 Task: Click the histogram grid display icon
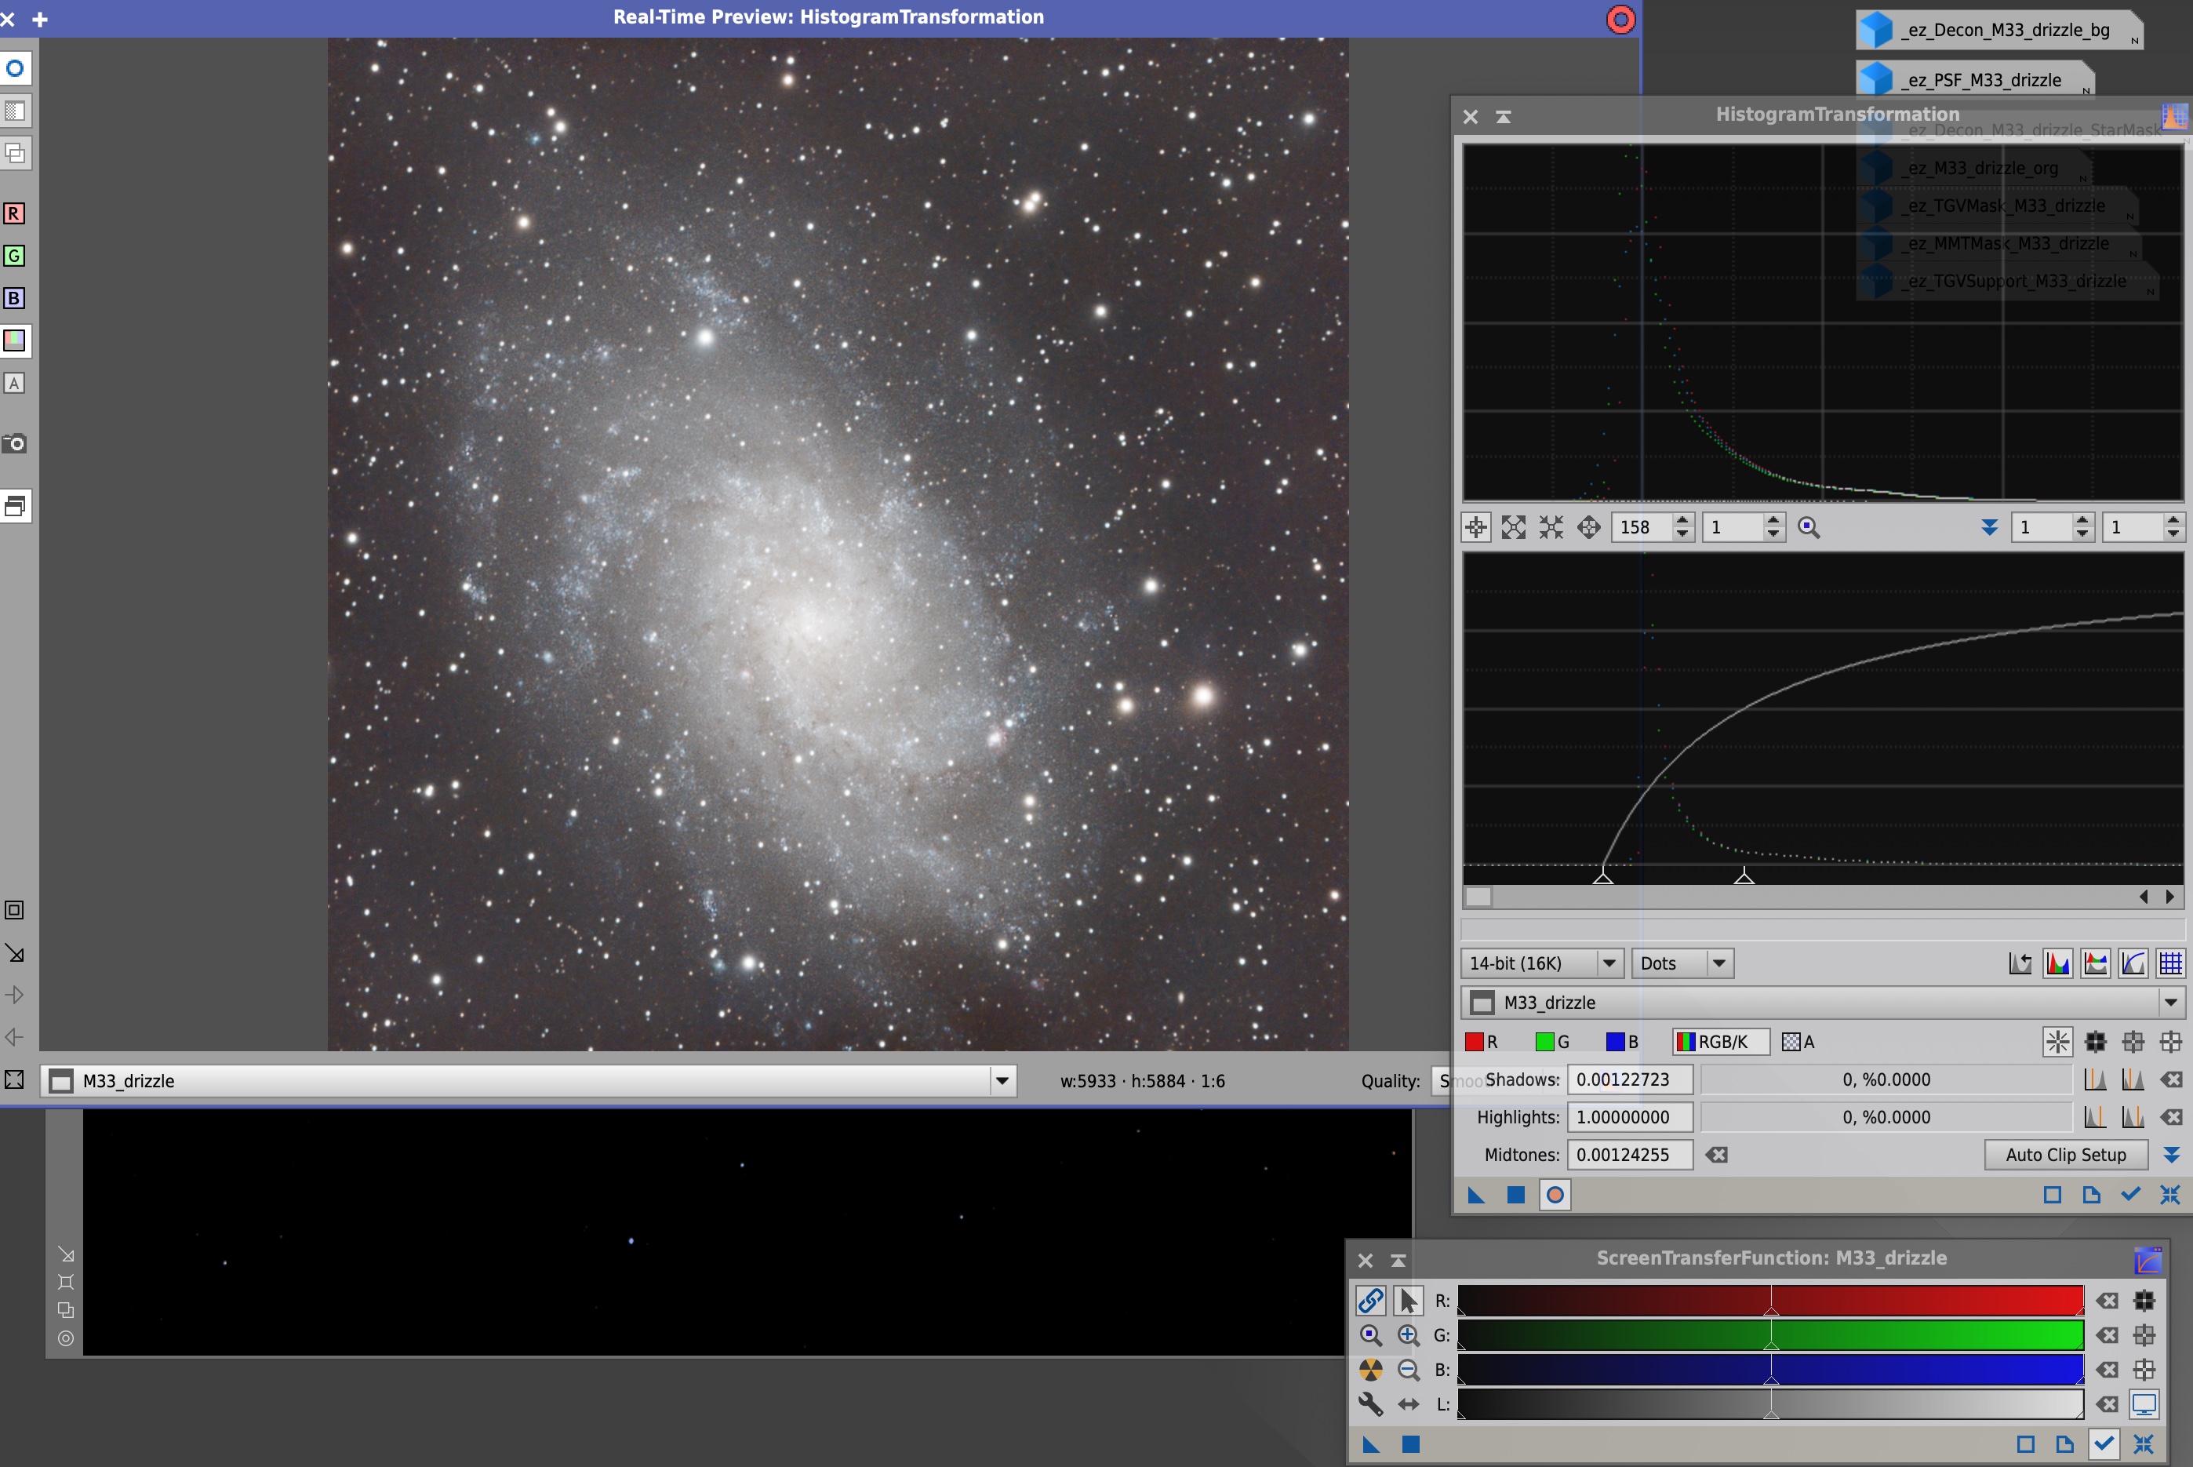tap(2170, 963)
